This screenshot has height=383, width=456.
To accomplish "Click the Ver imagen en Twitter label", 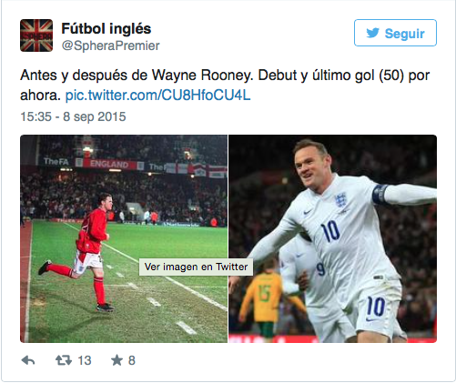I will click(196, 267).
